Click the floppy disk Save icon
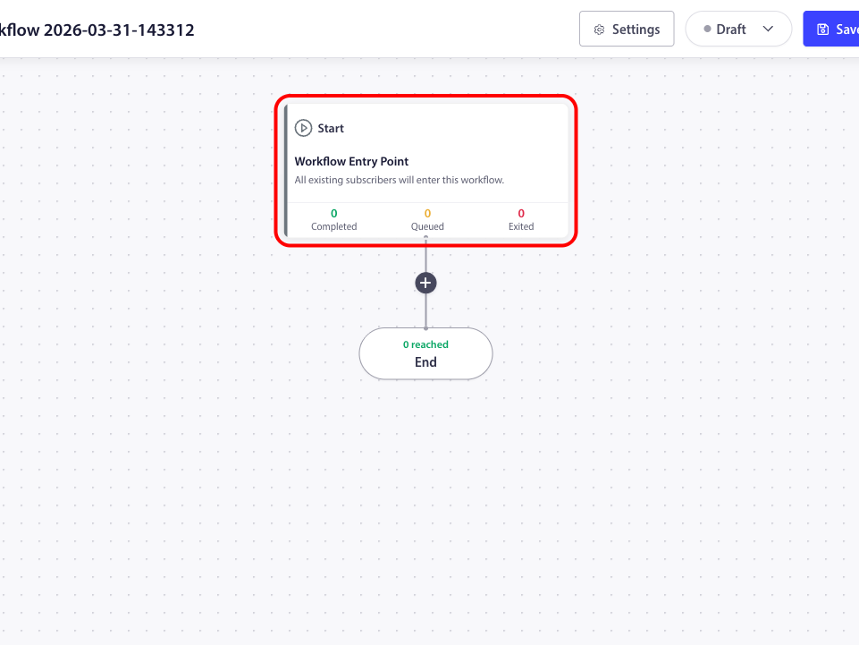This screenshot has height=645, width=859. (823, 30)
